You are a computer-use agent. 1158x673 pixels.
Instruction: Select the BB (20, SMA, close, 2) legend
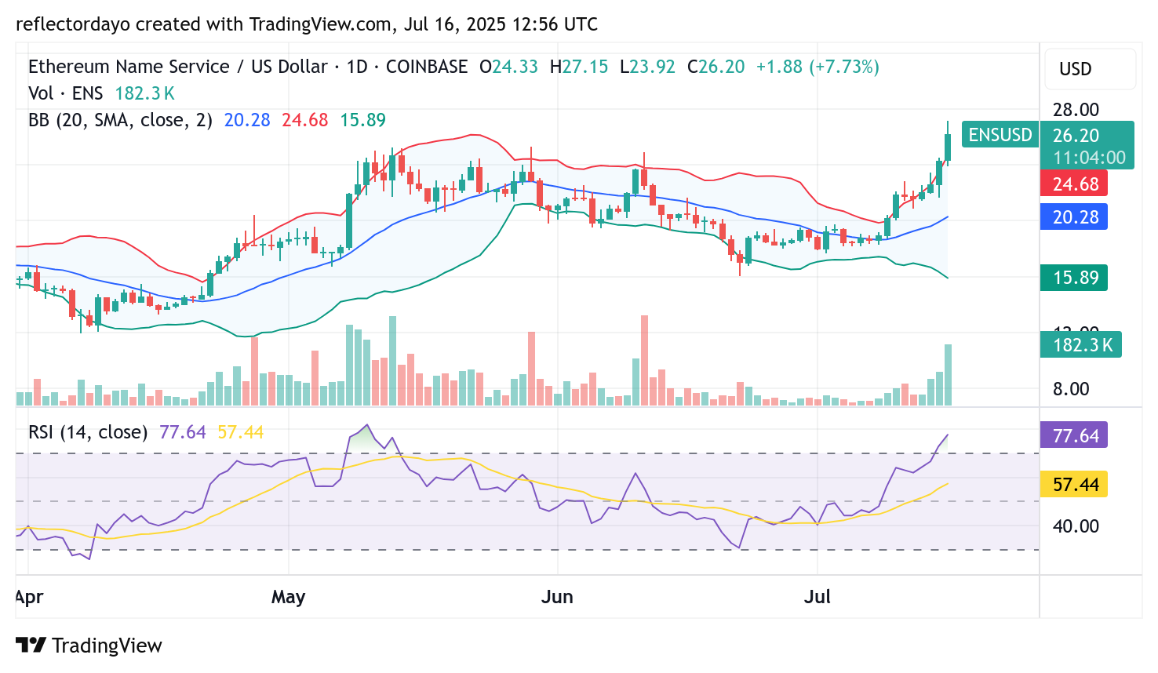(121, 120)
